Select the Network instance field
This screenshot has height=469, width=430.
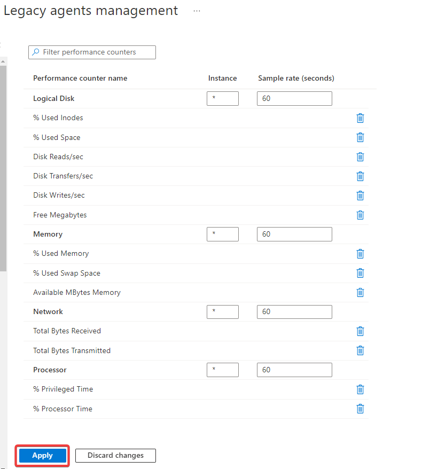pos(222,312)
